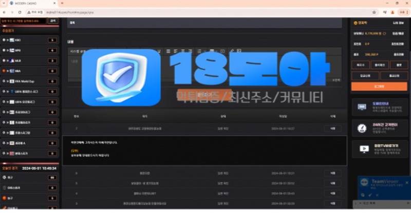411x213 pixels.
Task: Bookmark this page with the star icon
Action: coord(374,12)
